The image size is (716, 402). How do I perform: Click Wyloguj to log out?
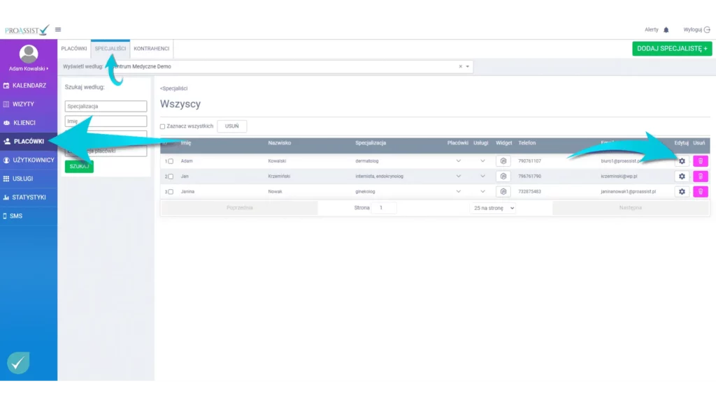click(696, 30)
